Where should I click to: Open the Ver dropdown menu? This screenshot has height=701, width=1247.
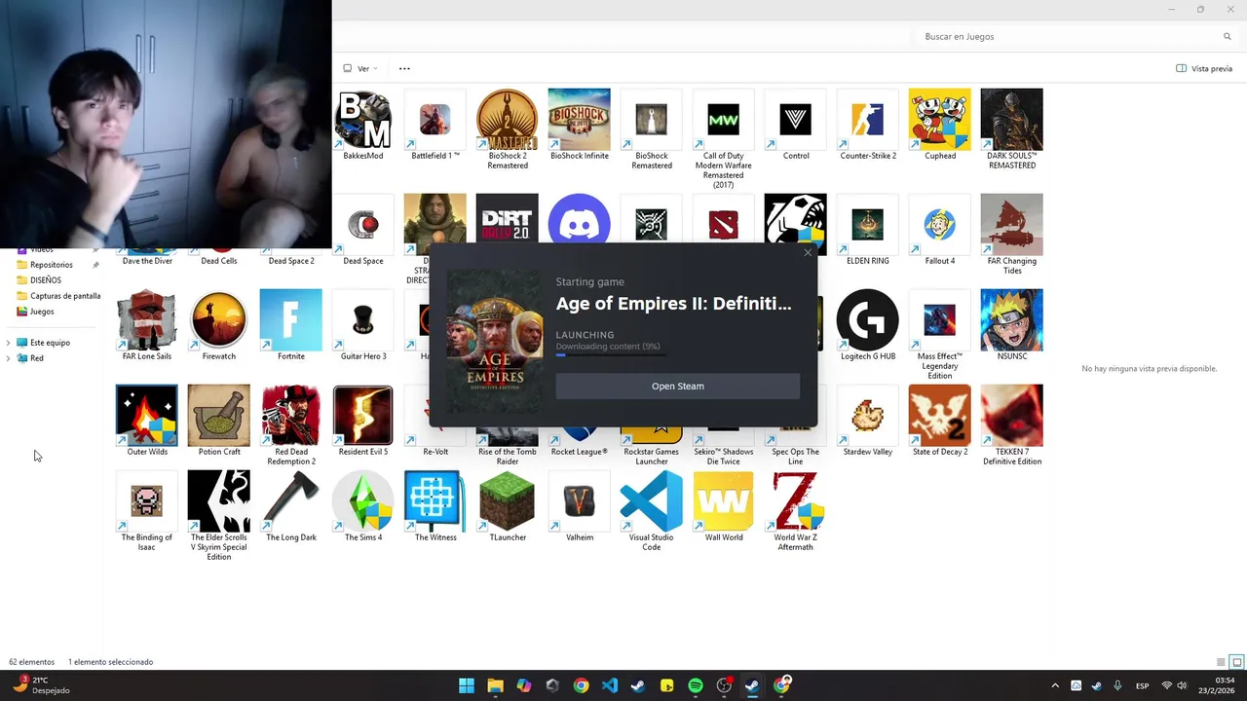click(360, 68)
